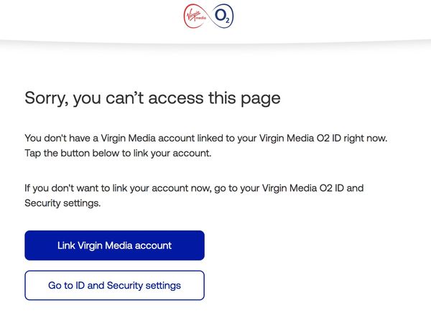This screenshot has height=331, width=431.
Task: Click the subscript 2 in the O2 logo
Action: [x=227, y=20]
